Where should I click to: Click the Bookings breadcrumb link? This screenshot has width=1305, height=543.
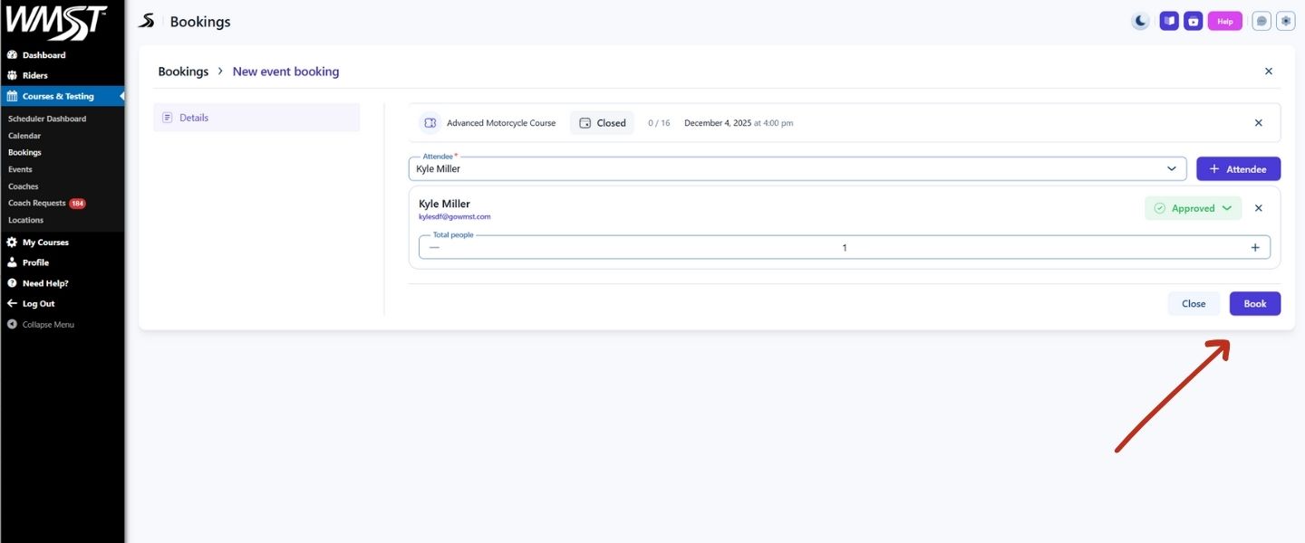(183, 71)
